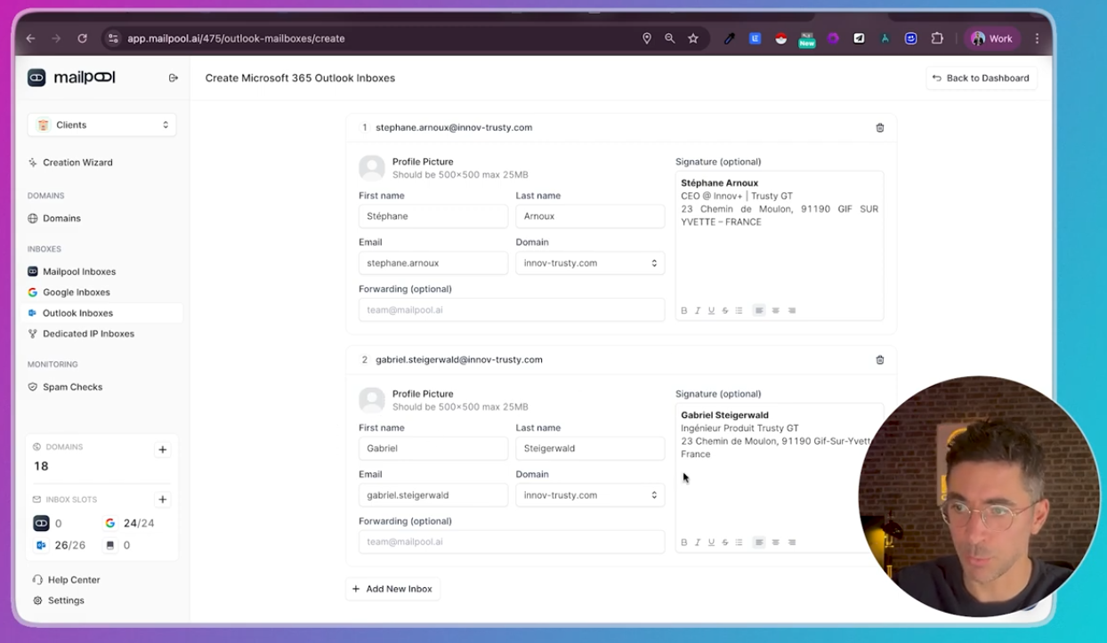Image resolution: width=1107 pixels, height=643 pixels.
Task: Edit Last name field containing Arnoux
Action: [590, 216]
